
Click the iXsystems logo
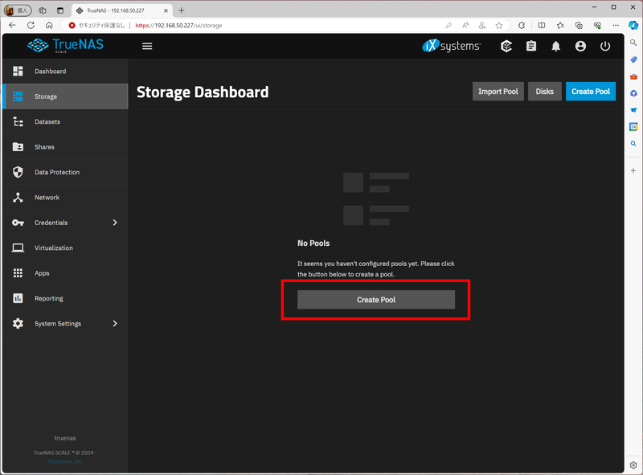451,46
